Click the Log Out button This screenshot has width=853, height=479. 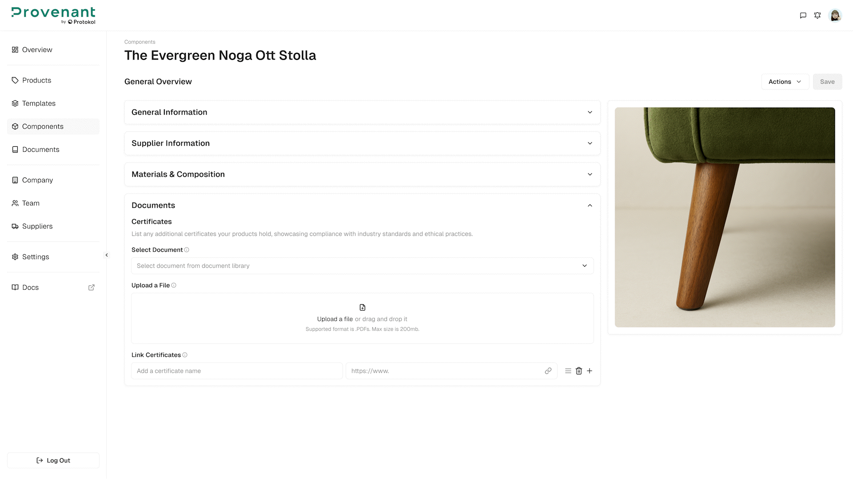coord(53,460)
